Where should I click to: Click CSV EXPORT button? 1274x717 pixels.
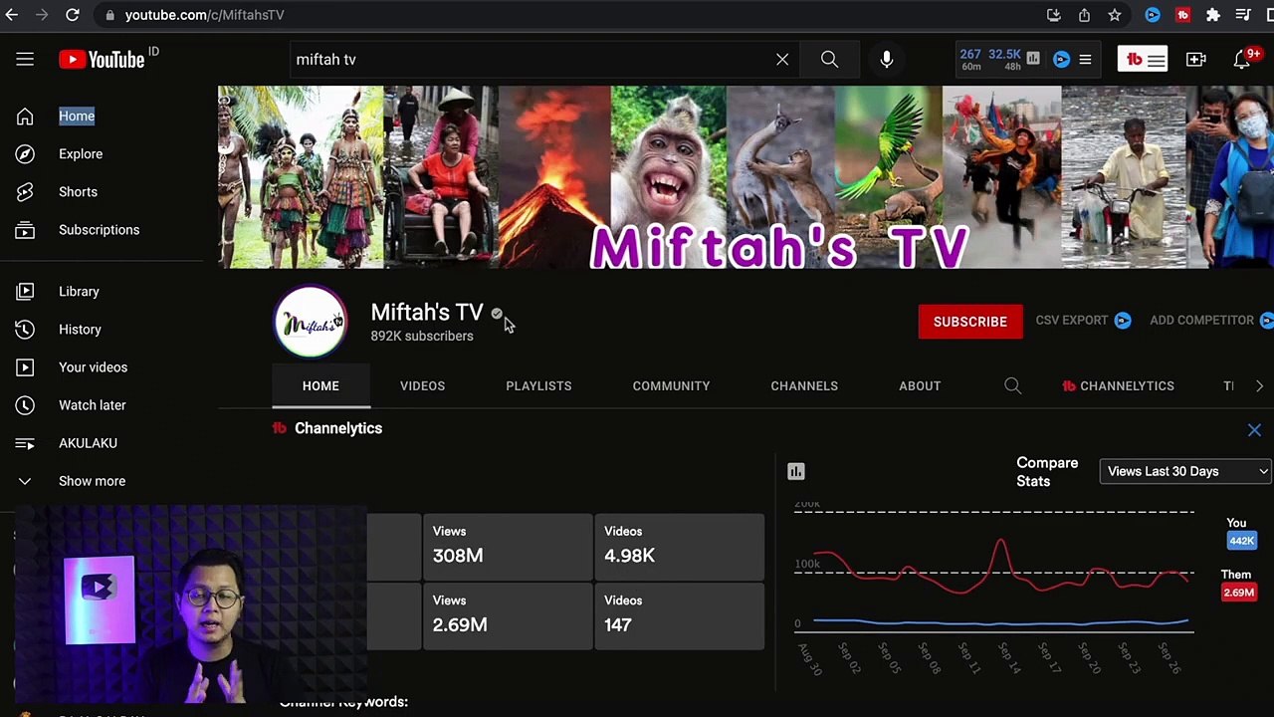(1083, 321)
